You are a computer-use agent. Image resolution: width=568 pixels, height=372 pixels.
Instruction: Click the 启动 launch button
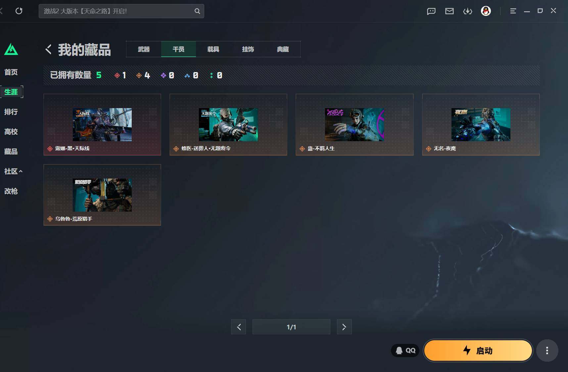478,351
